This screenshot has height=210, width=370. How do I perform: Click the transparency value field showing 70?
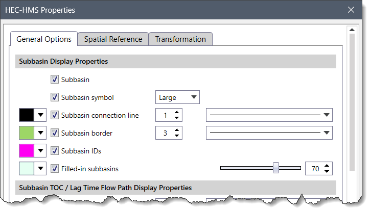click(315, 168)
